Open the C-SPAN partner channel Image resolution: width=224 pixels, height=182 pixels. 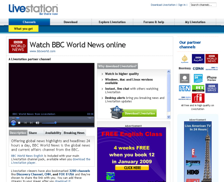point(198,69)
